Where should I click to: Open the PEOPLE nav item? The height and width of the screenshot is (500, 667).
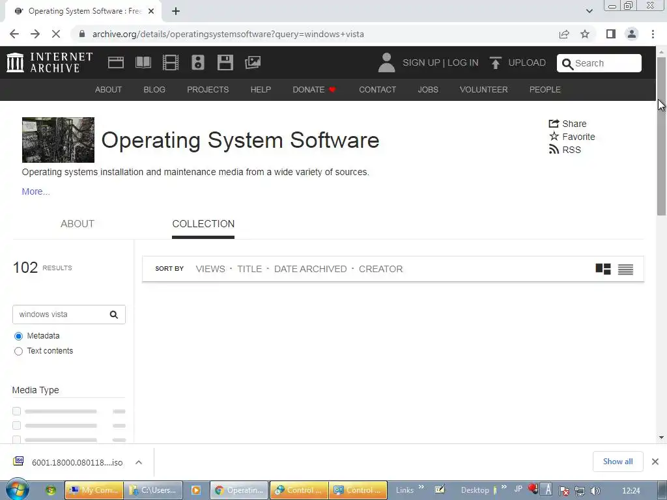pyautogui.click(x=545, y=90)
